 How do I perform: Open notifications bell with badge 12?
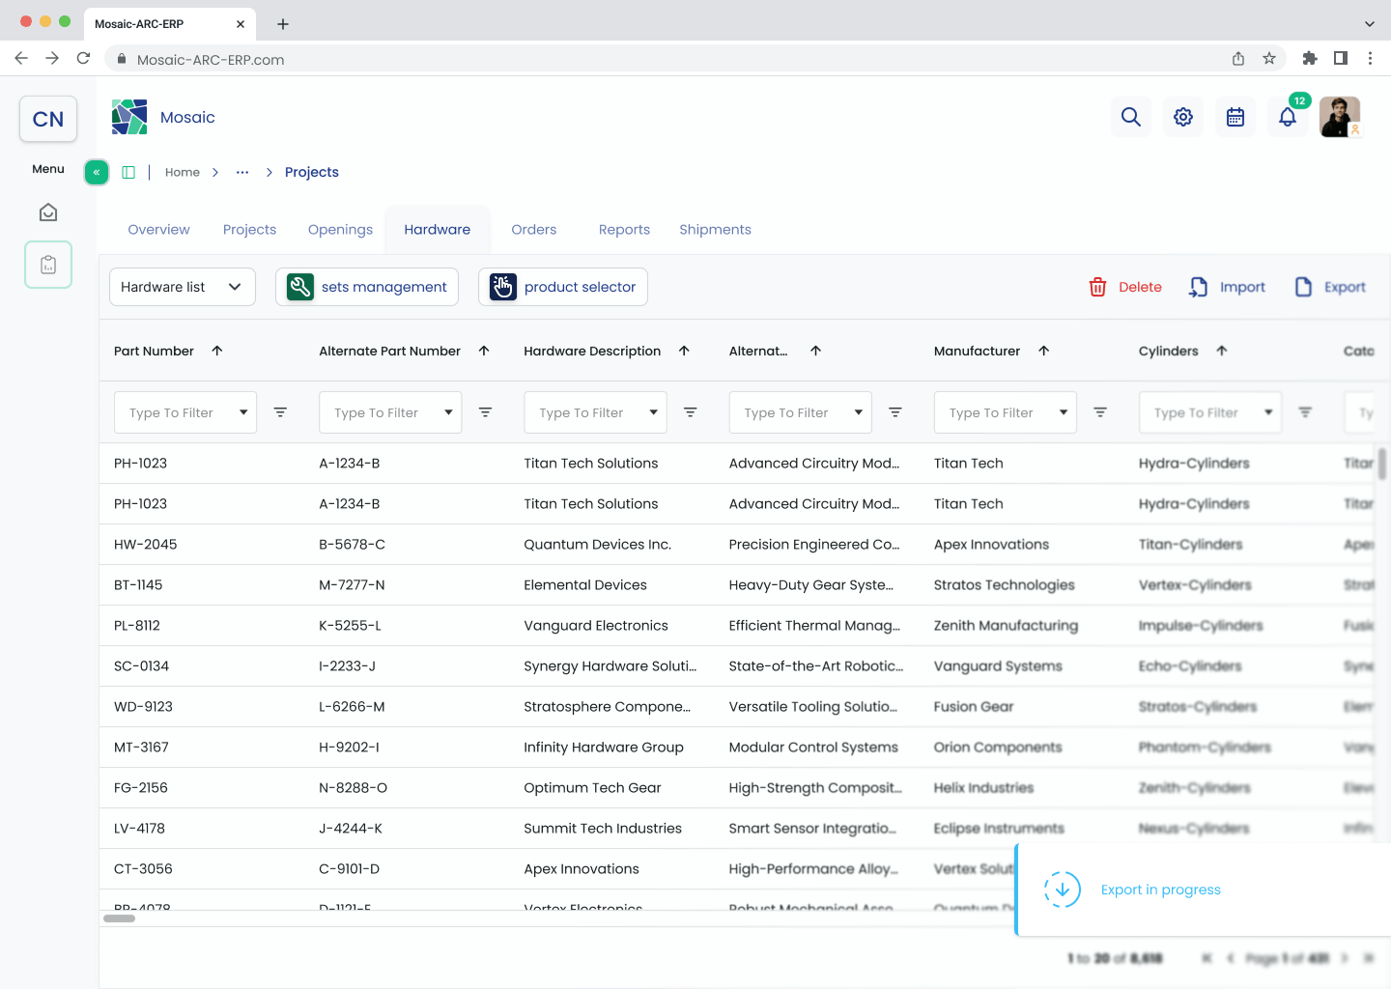point(1288,117)
